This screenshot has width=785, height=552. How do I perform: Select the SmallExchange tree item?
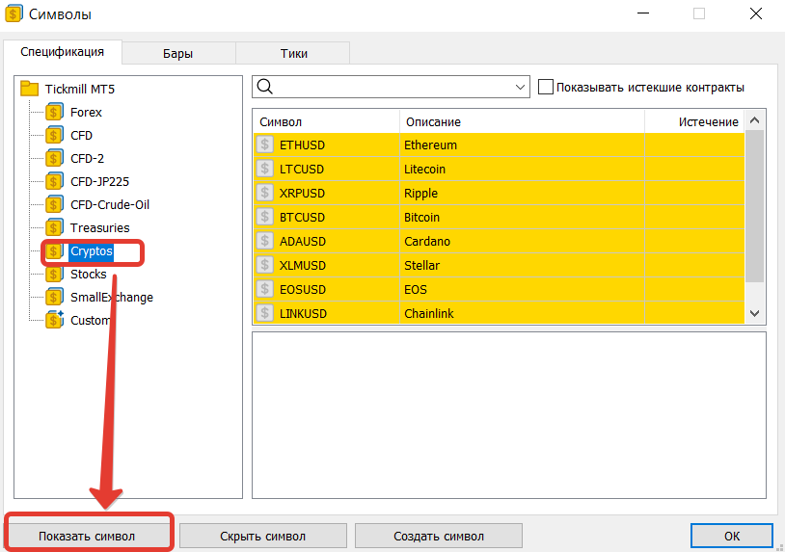click(112, 298)
